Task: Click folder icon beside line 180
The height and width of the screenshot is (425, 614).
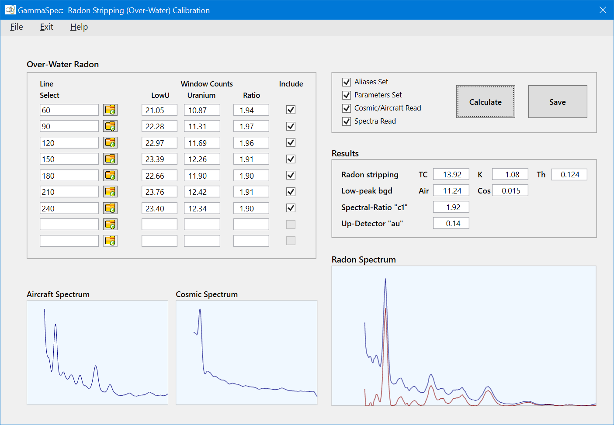Action: [110, 176]
